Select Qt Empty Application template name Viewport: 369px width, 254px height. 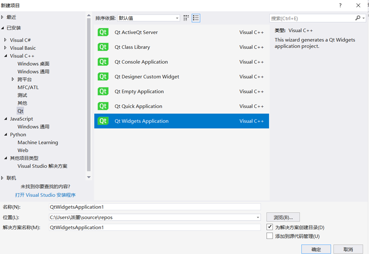pos(139,91)
